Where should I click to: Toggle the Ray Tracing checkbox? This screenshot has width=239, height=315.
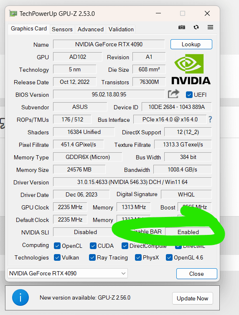coord(92,257)
